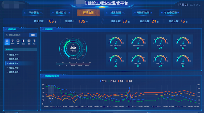The image size is (204, 113).
Task: Click the bottom-row PM2.5 gauge without units
Action: [183, 60]
